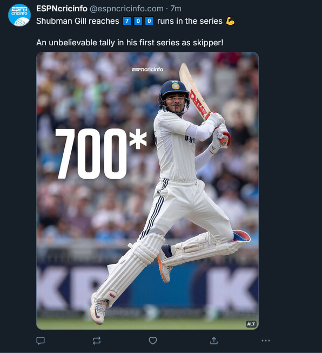The height and width of the screenshot is (353, 322).
Task: Like the post with the heart icon
Action: tap(153, 341)
